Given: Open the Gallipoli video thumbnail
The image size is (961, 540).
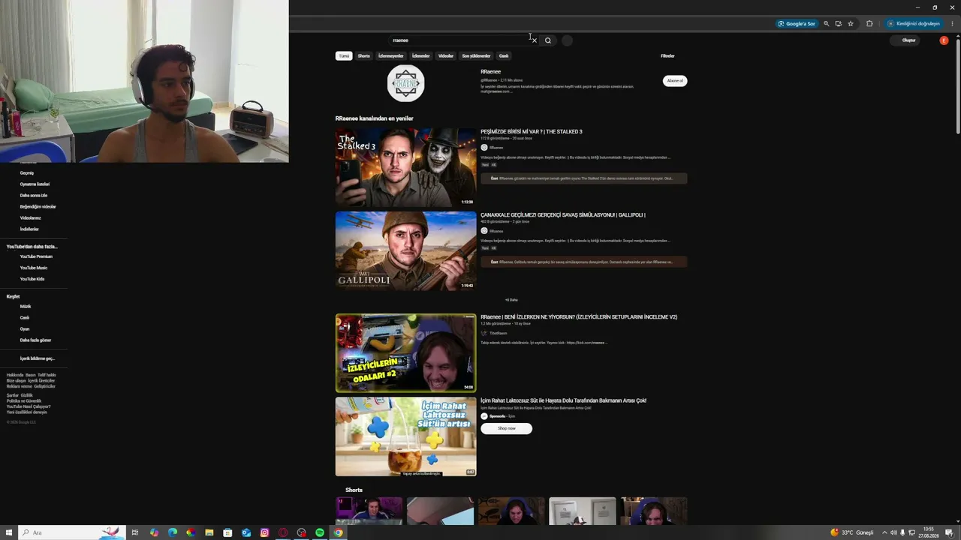Looking at the screenshot, I should 406,250.
